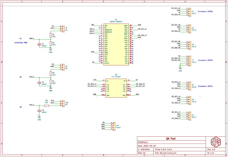Click the J8 connector labeled A1
The image size is (228, 157).
click(63, 28)
